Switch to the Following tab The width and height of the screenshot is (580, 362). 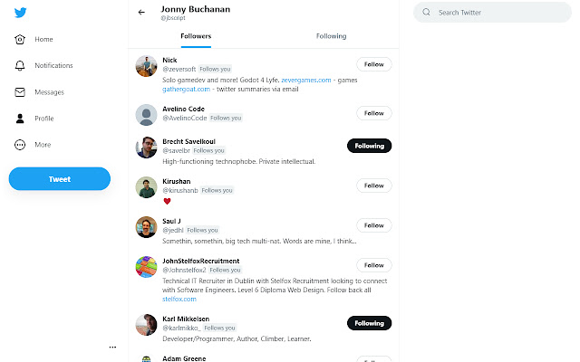[x=331, y=36]
